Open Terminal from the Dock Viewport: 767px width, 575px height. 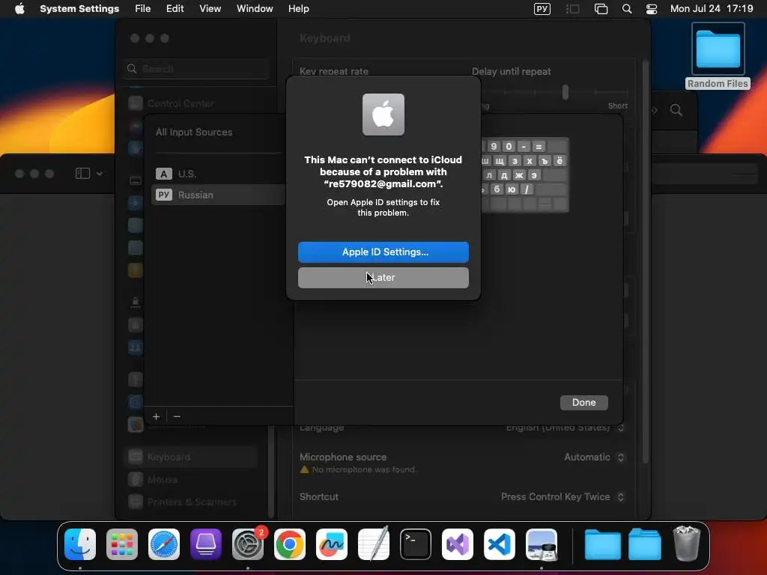click(x=415, y=544)
